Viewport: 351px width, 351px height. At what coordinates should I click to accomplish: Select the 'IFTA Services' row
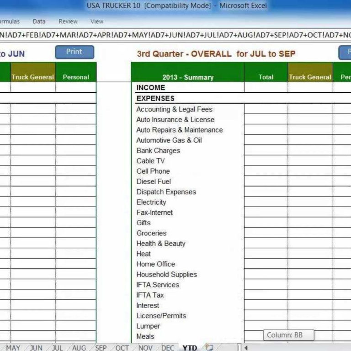pyautogui.click(x=158, y=285)
